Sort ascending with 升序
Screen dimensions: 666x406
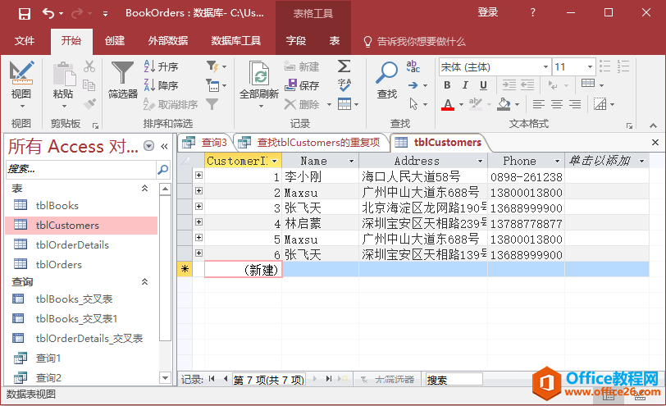[162, 66]
